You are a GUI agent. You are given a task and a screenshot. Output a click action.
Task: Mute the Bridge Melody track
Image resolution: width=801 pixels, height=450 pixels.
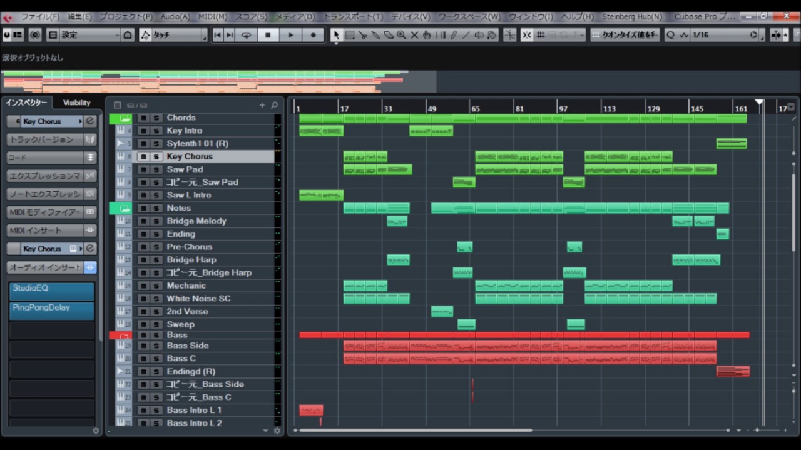coord(144,221)
